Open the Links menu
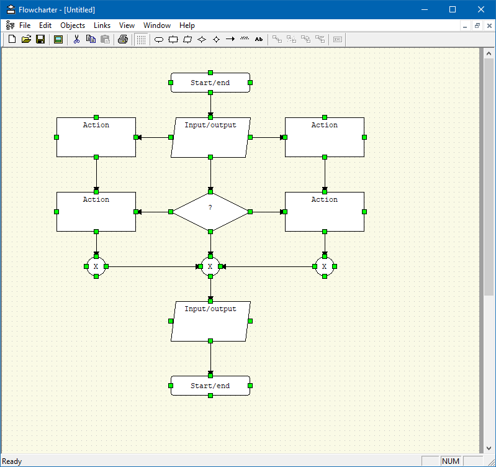 pyautogui.click(x=102, y=25)
